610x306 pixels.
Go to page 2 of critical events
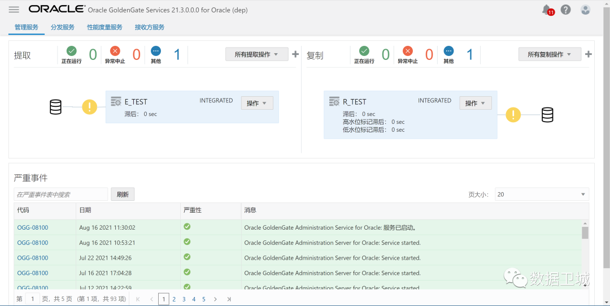click(x=174, y=299)
